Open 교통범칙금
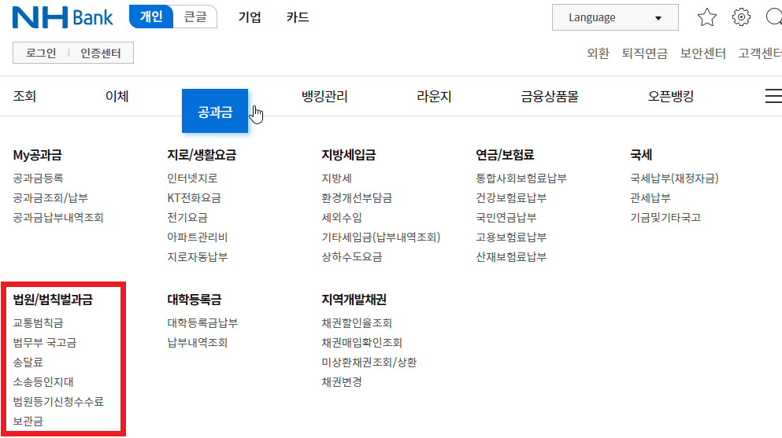The width and height of the screenshot is (782, 438). 38,323
